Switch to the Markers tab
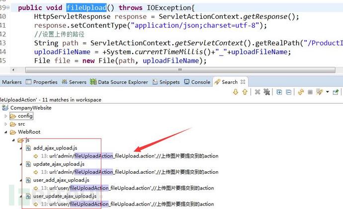The width and height of the screenshot is (343, 209). pyautogui.click(x=11, y=82)
